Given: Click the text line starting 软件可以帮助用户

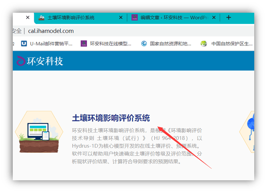Looking at the screenshot, I should tap(137, 154).
